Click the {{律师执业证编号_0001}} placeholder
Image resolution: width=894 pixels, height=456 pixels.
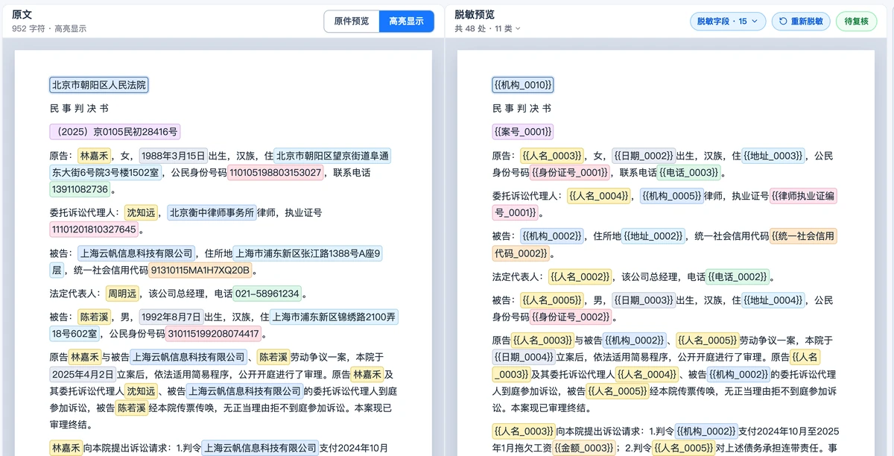[803, 196]
